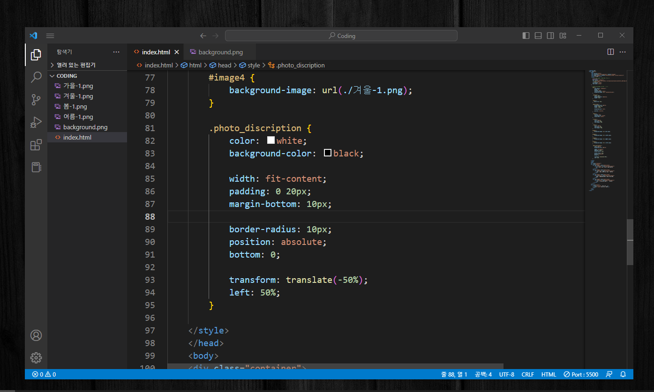Change indentation via 공백: 4
The image size is (654, 392).
(483, 374)
